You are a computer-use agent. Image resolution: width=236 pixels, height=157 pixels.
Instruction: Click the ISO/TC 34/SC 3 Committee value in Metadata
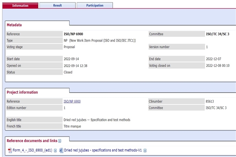218,34
